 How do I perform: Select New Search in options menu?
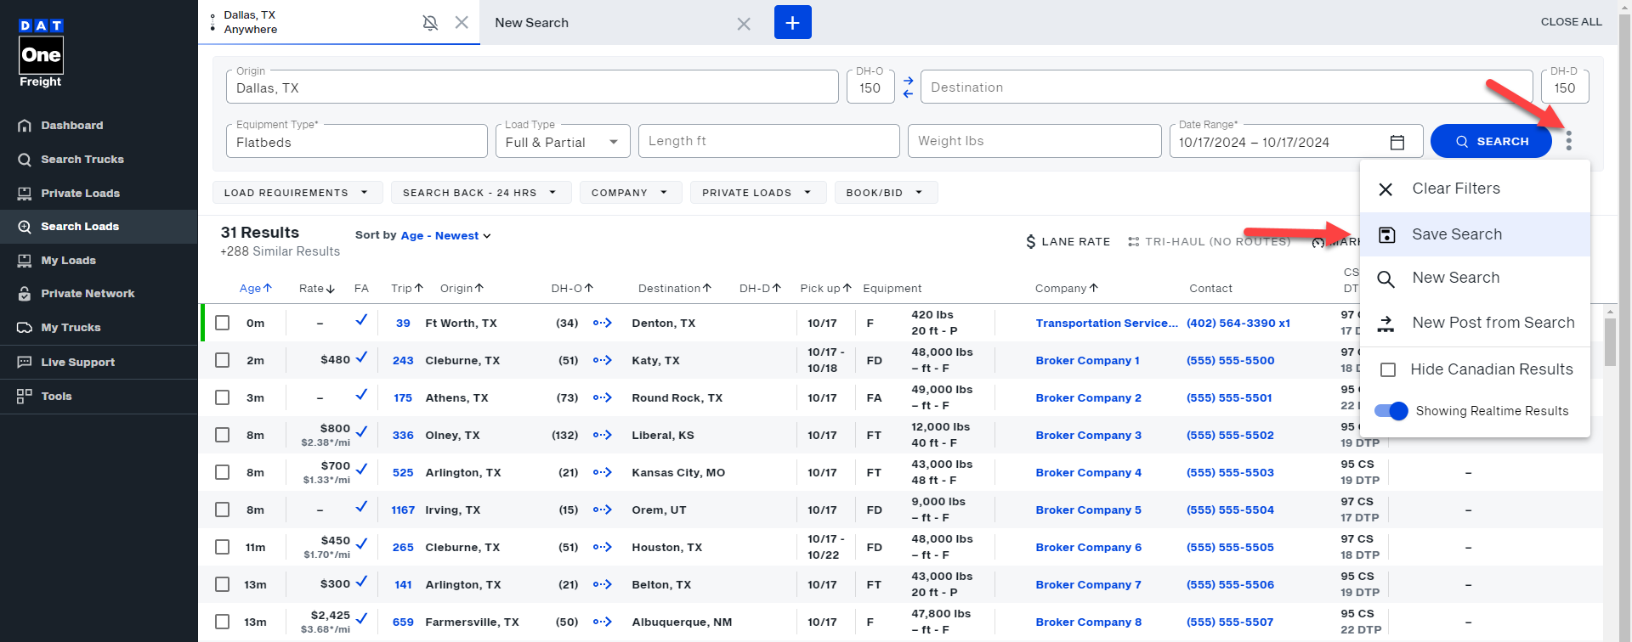[x=1475, y=279]
